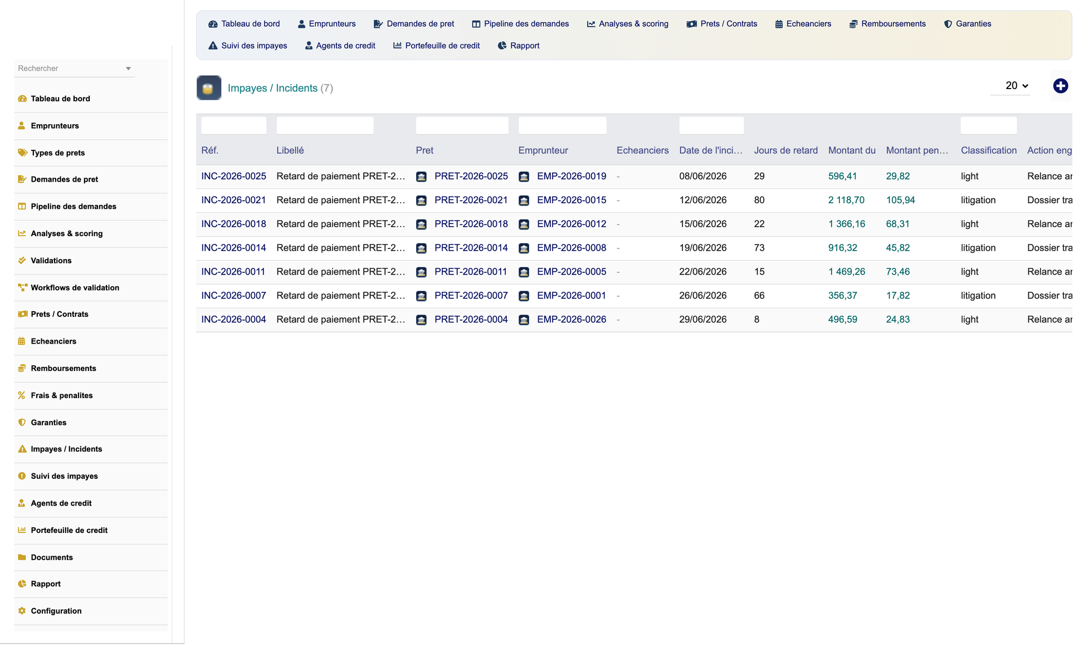
Task: Click the Impayes / Incidents page title
Action: (272, 89)
